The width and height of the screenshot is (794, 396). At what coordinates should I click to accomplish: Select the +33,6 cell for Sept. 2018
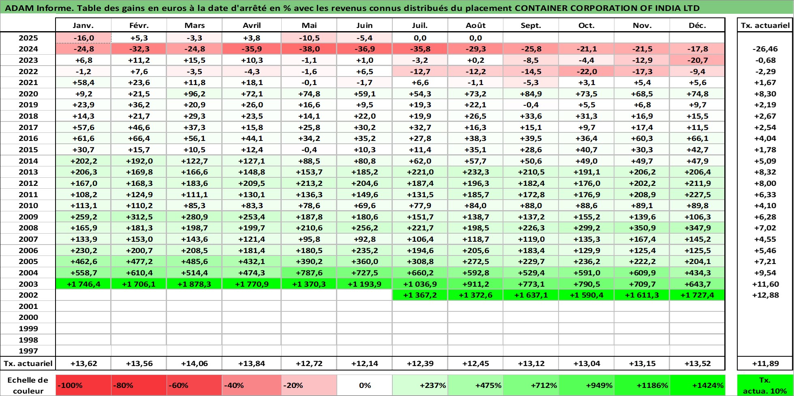click(x=531, y=116)
